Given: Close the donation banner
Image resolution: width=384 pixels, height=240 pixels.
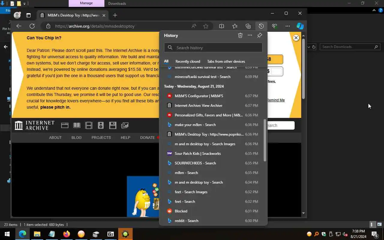Looking at the screenshot, I should click(296, 38).
